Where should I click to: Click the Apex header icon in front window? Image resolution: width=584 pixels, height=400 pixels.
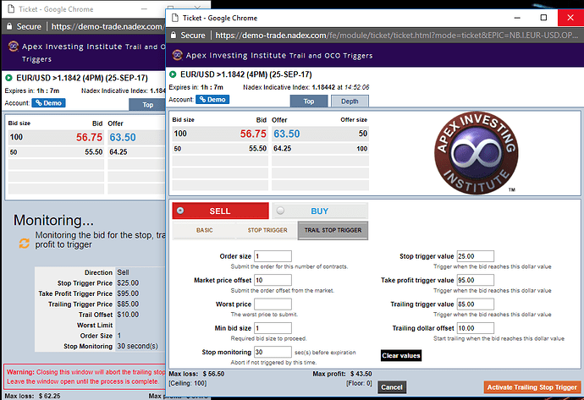[177, 56]
